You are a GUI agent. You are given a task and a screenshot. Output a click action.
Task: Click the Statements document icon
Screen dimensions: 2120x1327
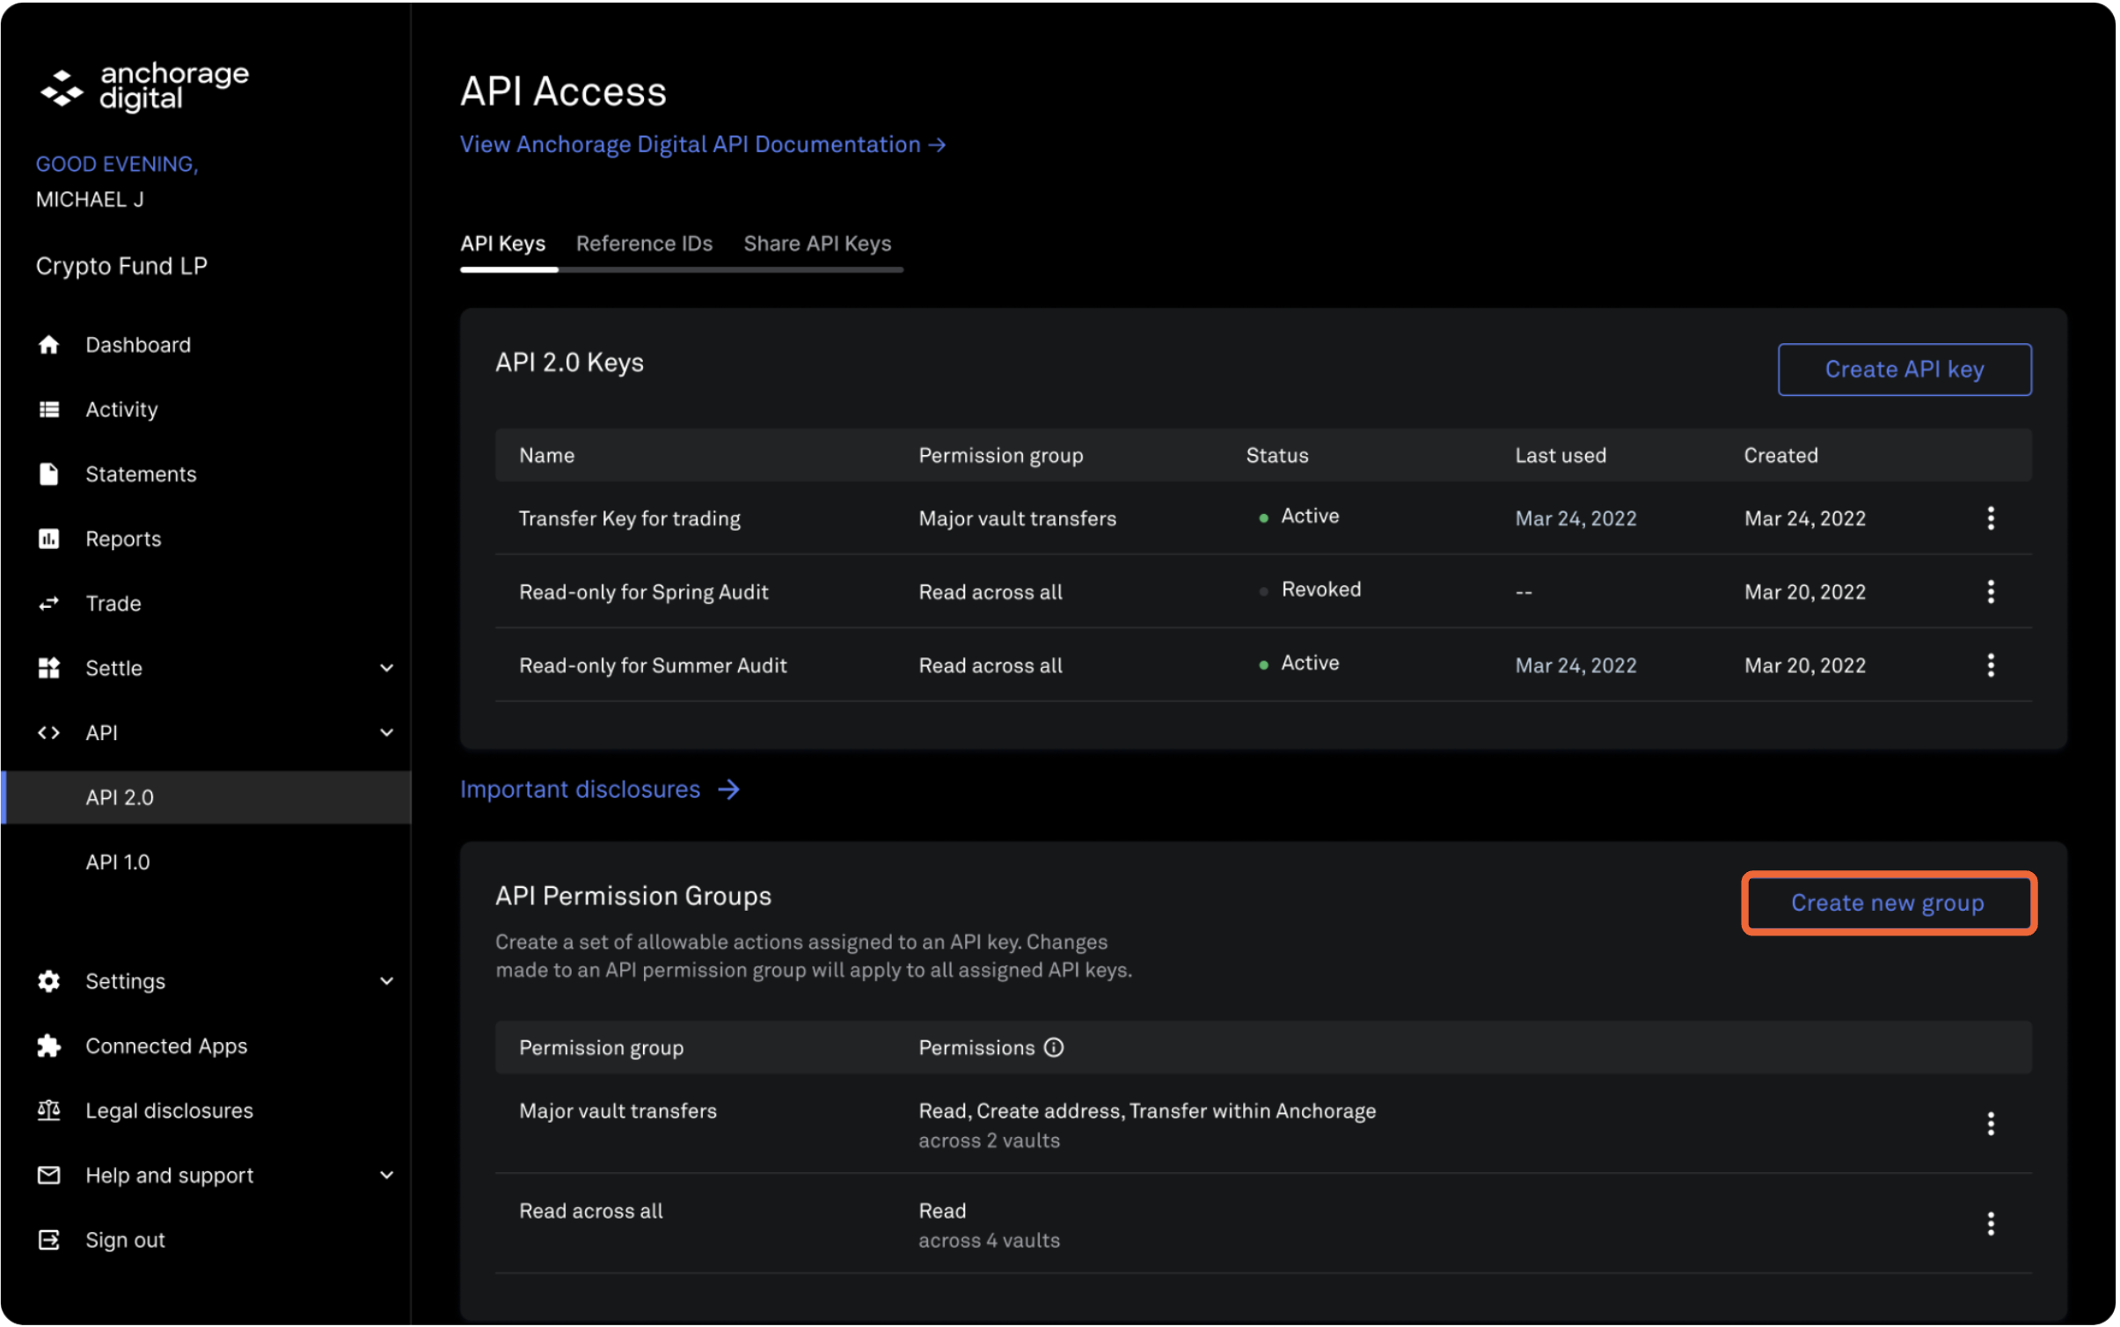click(x=49, y=473)
